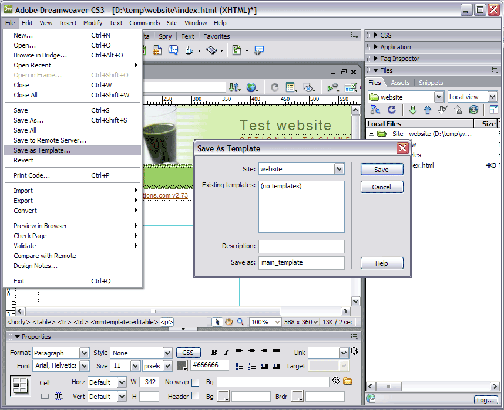Viewport: 504px width, 410px height.
Task: Click Help in Save As Template dialog
Action: (382, 263)
